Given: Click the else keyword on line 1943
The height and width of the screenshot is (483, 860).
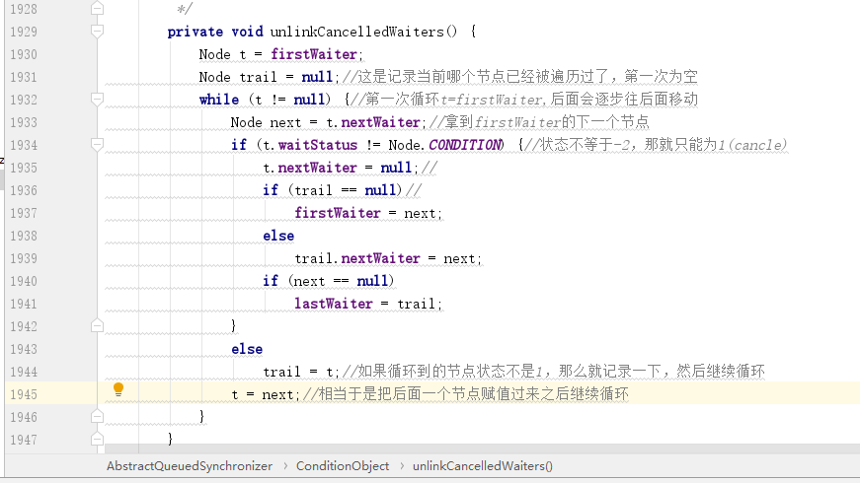Looking at the screenshot, I should coord(247,349).
